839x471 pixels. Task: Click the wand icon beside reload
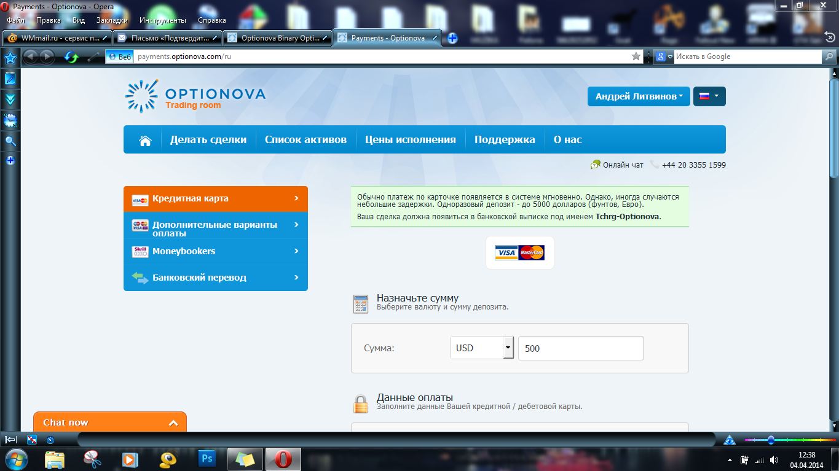coord(93,57)
